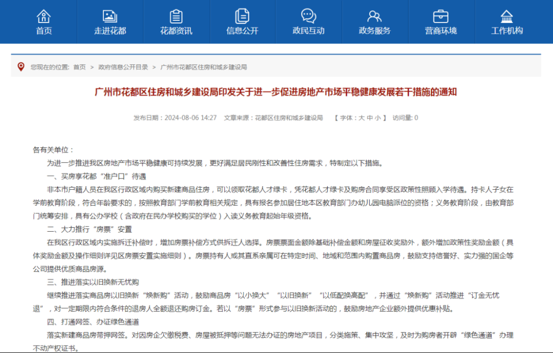The height and width of the screenshot is (353, 553).
Task: Open the 信息公开 menu label
Action: [242, 31]
